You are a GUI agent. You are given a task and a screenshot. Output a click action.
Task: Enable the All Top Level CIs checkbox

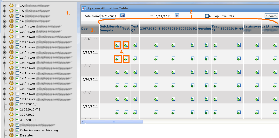[x=207, y=16]
